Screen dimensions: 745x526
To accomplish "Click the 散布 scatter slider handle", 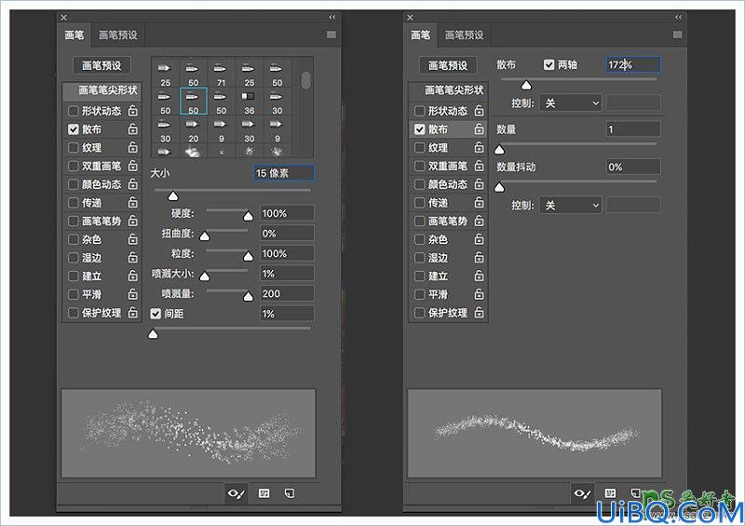I will (526, 86).
